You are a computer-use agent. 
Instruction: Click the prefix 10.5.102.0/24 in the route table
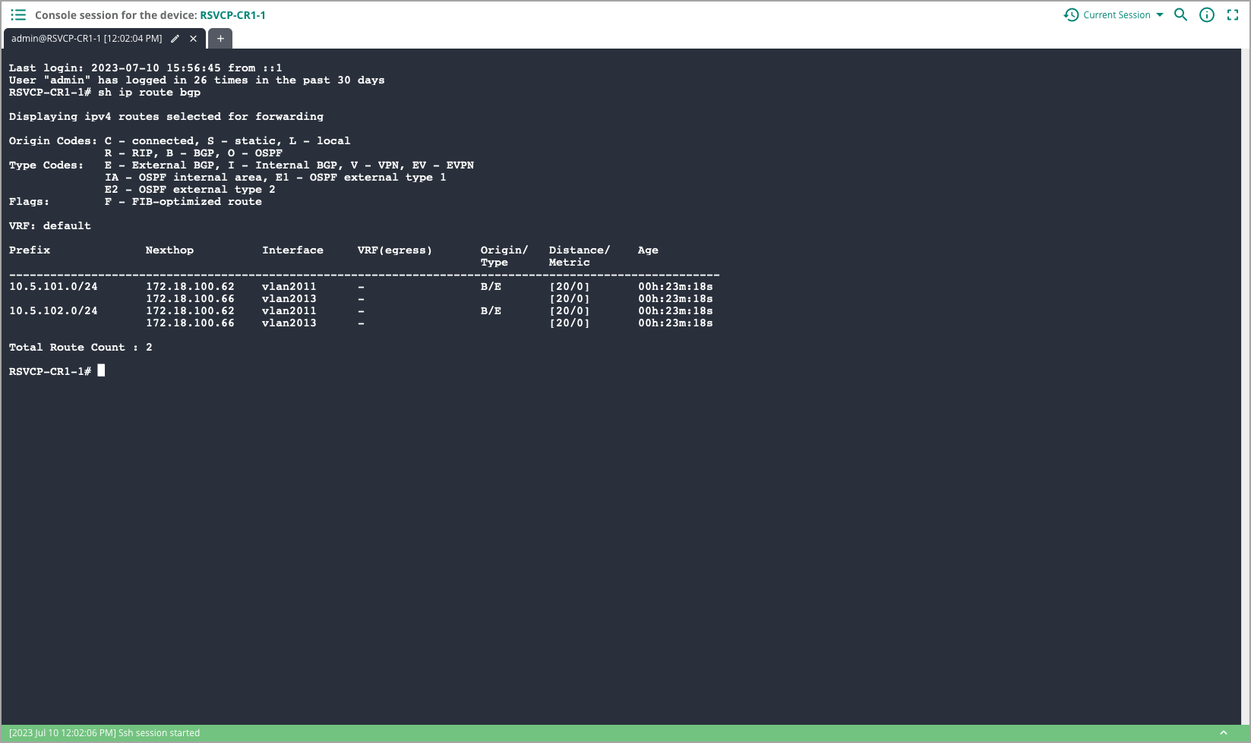point(53,311)
